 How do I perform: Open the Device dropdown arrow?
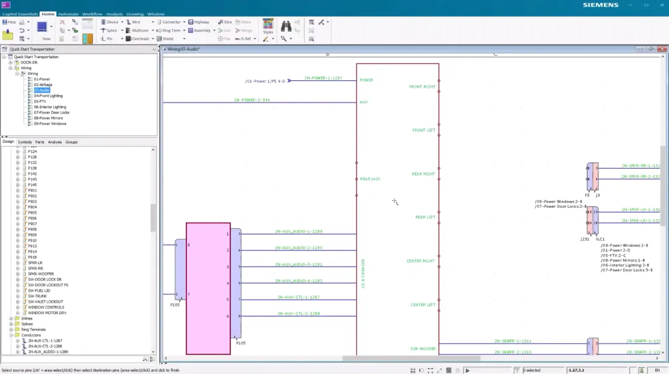[x=122, y=22]
